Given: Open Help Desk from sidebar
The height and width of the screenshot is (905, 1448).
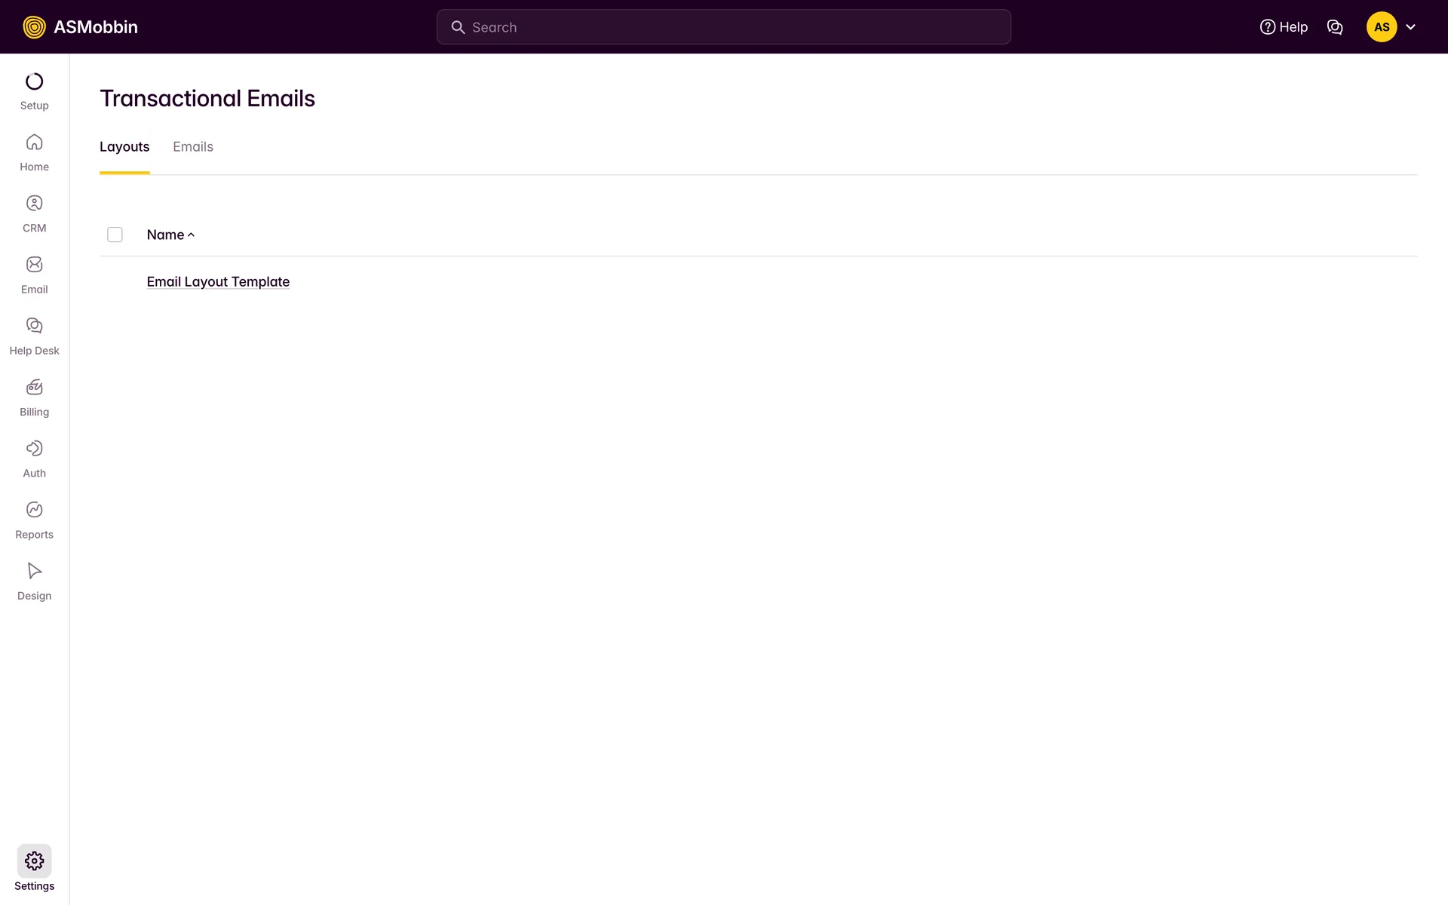Looking at the screenshot, I should pyautogui.click(x=34, y=336).
